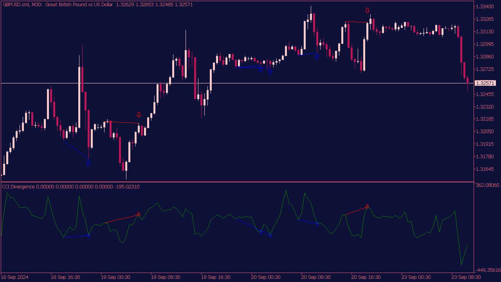Click the 1.33400 price scale label

tap(485, 6)
